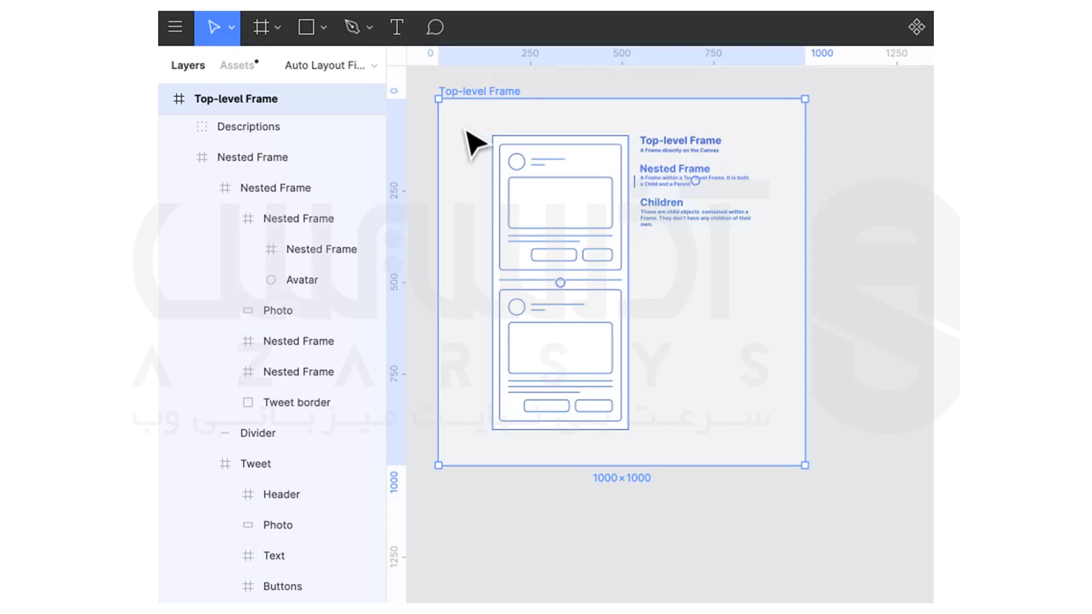
Task: Click the top photo rectangle in the wireframe
Action: 560,203
